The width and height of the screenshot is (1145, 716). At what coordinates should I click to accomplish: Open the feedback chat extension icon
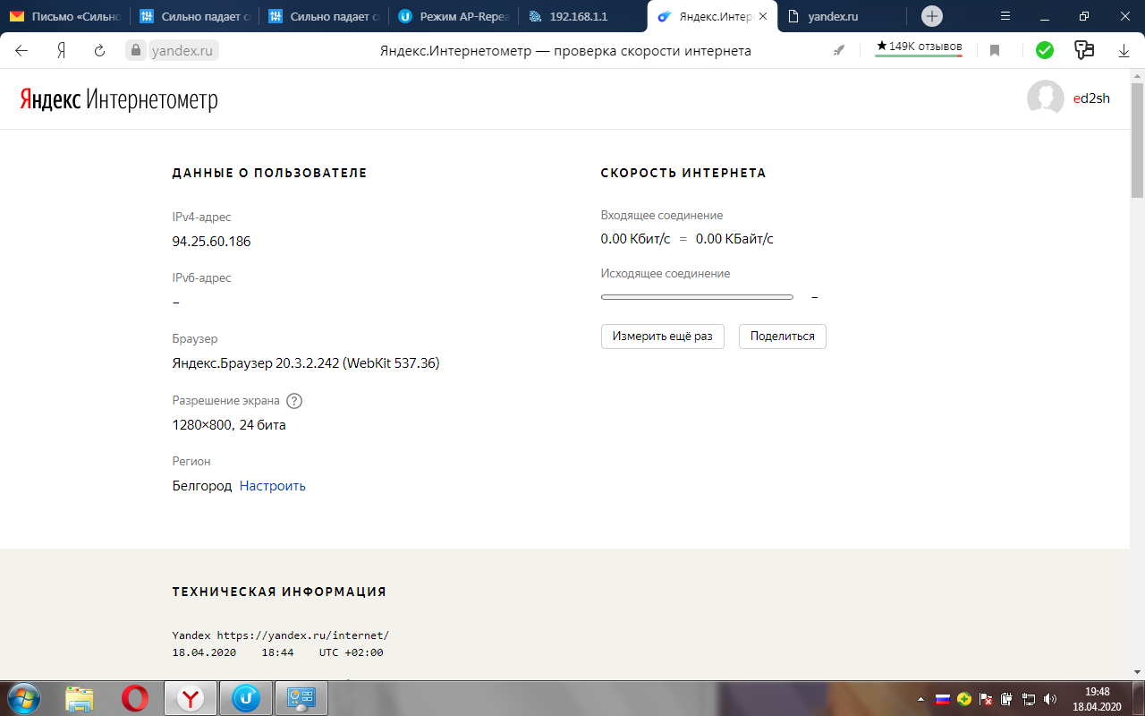click(x=1084, y=51)
